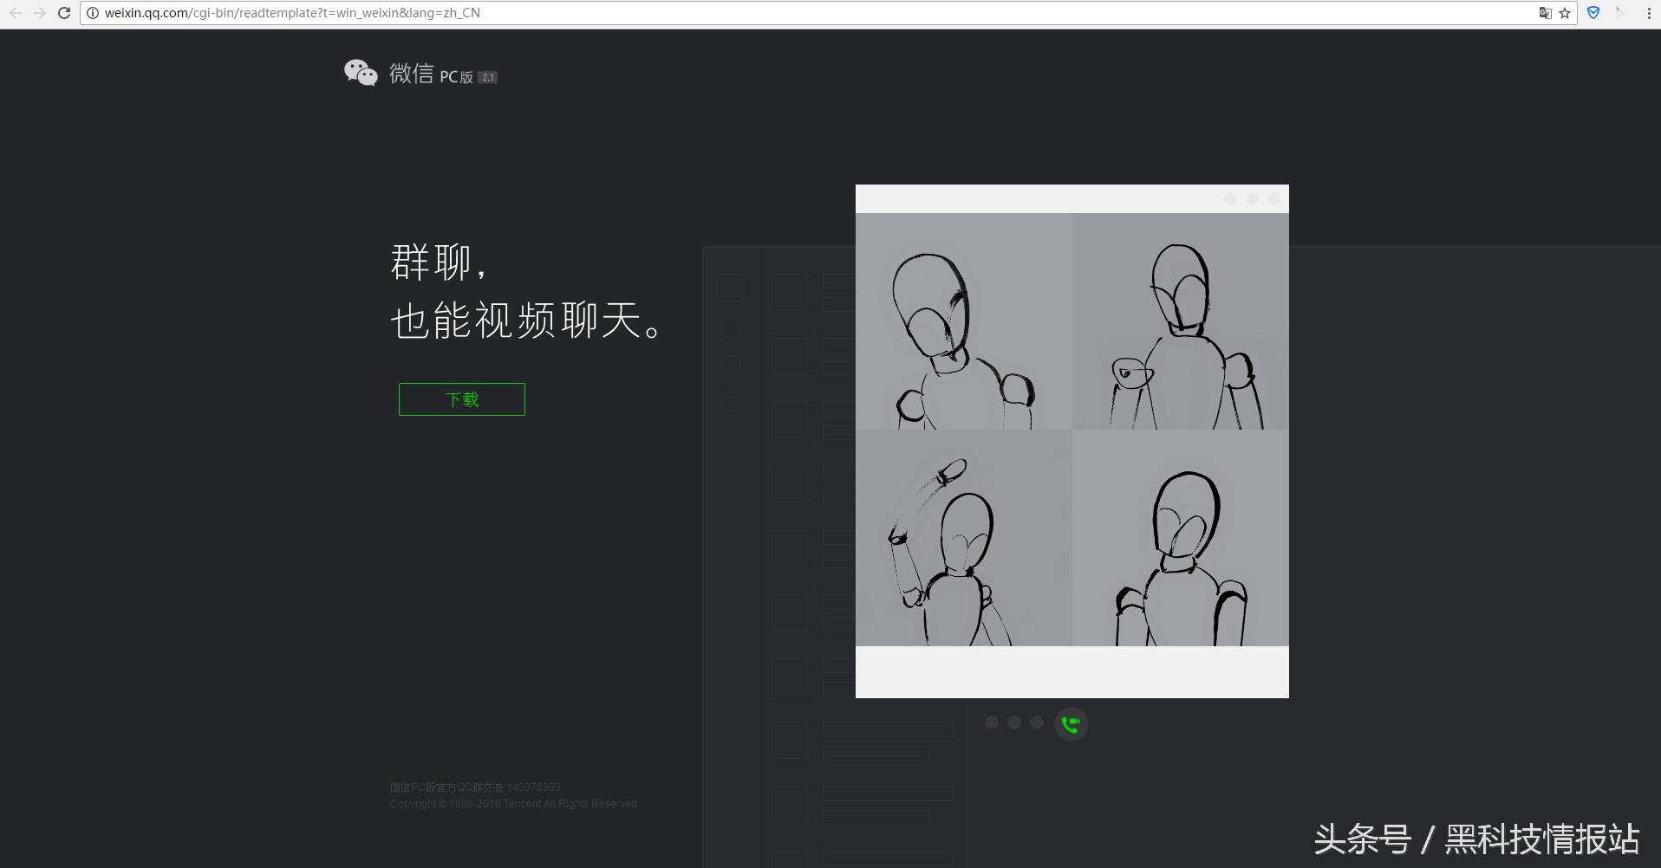Click the blue shield extension icon
The width and height of the screenshot is (1661, 868).
click(1593, 13)
